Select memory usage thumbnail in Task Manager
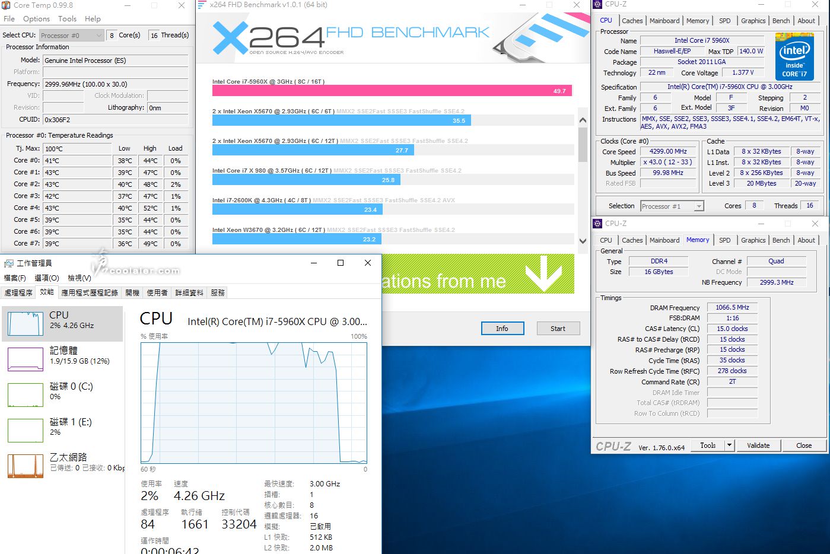Screen dimensions: 830x554 tap(26, 359)
